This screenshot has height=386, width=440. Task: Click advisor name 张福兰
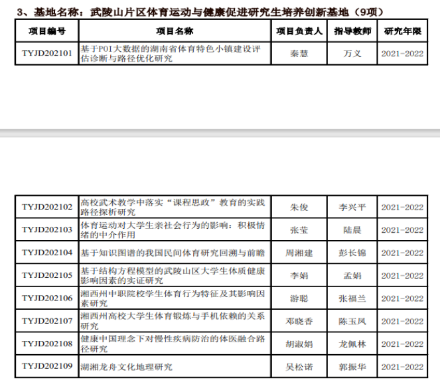click(x=352, y=298)
